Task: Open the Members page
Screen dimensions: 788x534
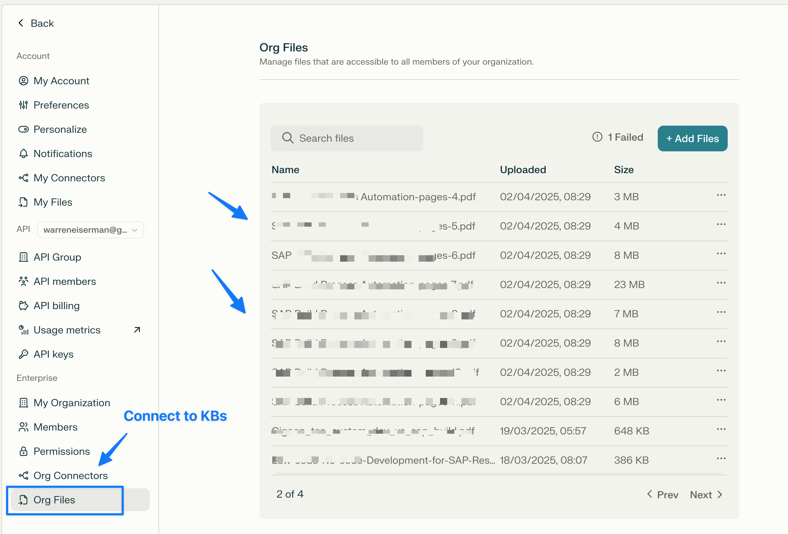Action: pyautogui.click(x=55, y=427)
